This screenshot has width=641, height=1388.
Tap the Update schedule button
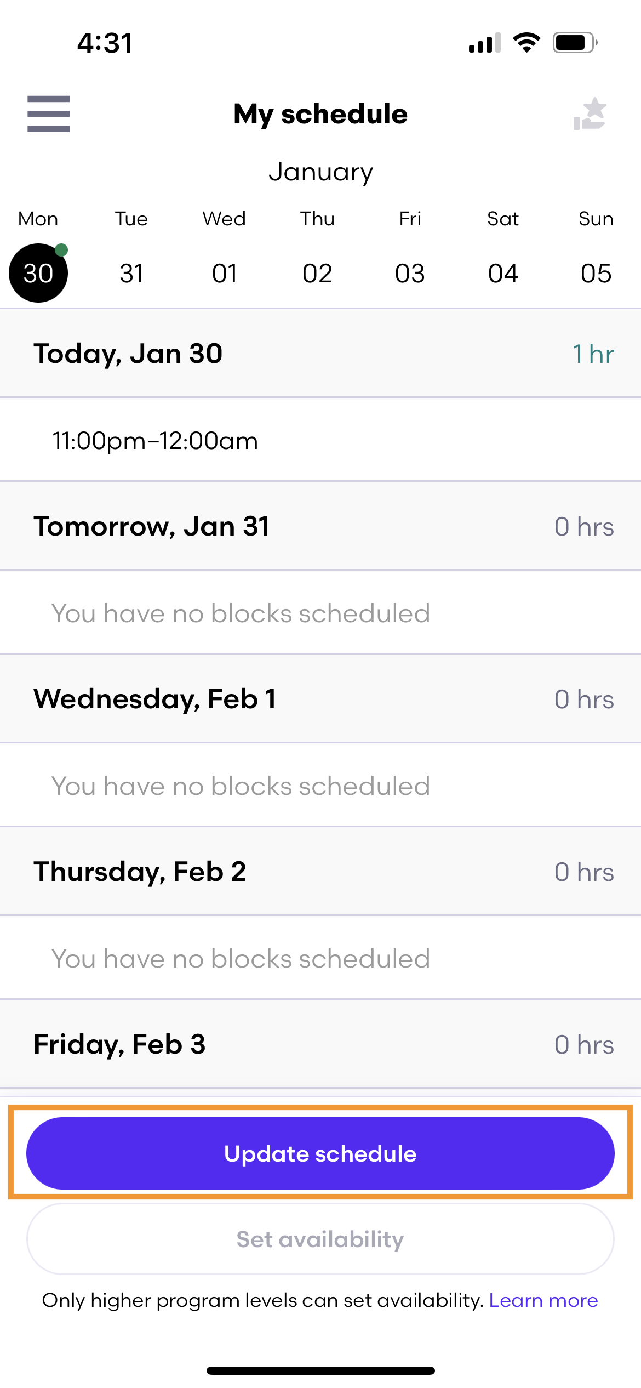(x=321, y=1153)
